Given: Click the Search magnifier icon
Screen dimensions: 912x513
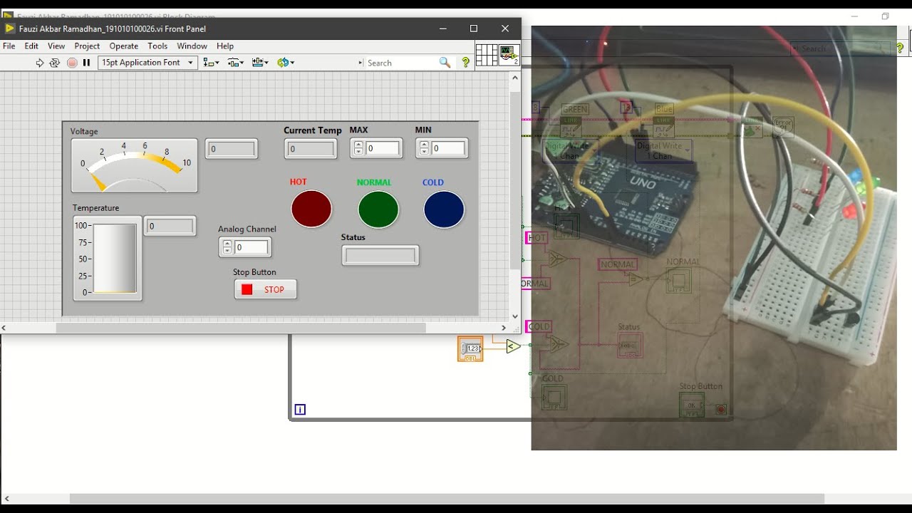Looking at the screenshot, I should (445, 63).
